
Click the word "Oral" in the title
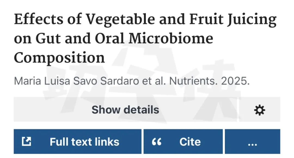pyautogui.click(x=111, y=39)
